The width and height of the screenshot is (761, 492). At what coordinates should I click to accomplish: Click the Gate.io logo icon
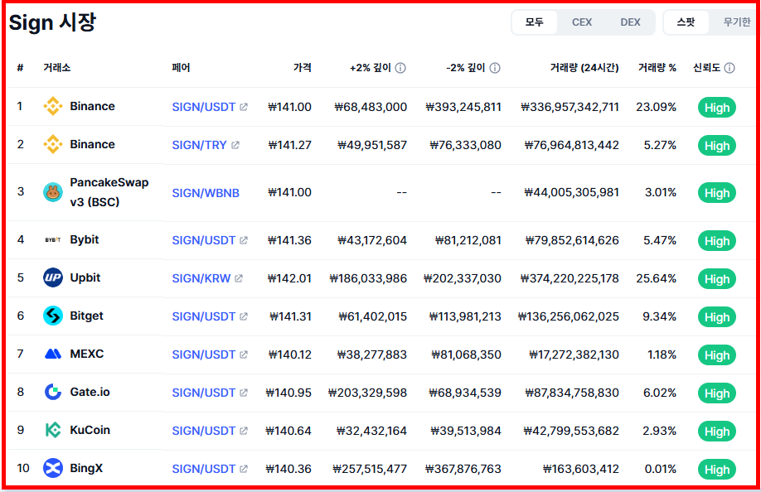52,392
